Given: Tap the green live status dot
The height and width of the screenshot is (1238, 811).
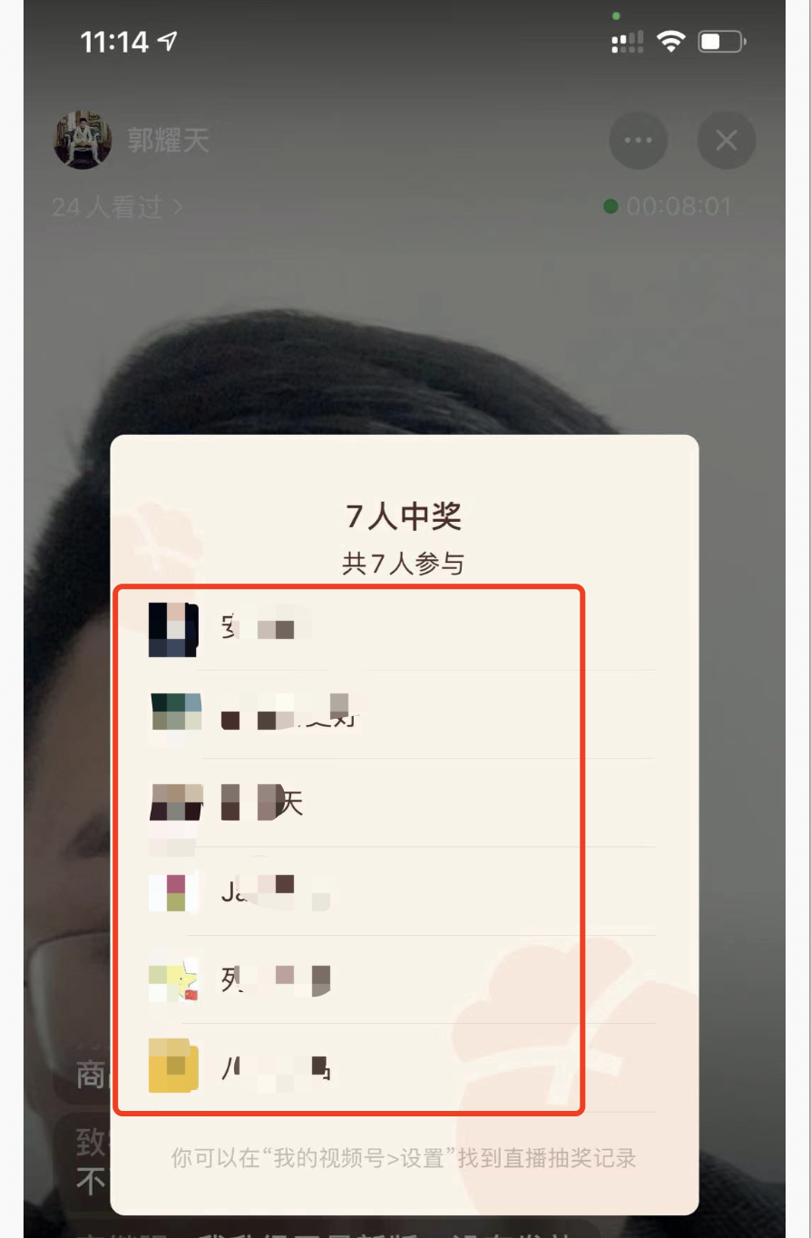Looking at the screenshot, I should tap(611, 207).
